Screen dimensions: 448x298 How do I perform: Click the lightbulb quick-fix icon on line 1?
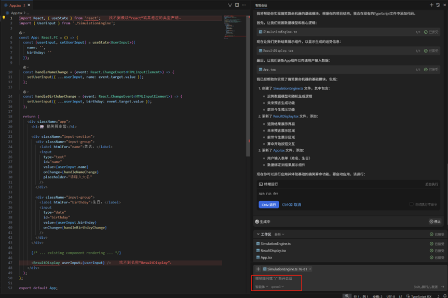tap(4, 18)
